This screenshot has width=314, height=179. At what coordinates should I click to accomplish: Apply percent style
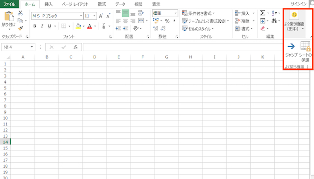pyautogui.click(x=167, y=21)
